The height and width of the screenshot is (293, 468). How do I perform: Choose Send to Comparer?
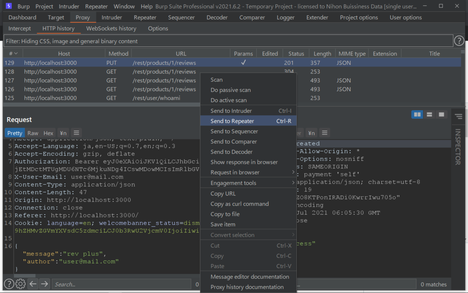coord(248,141)
